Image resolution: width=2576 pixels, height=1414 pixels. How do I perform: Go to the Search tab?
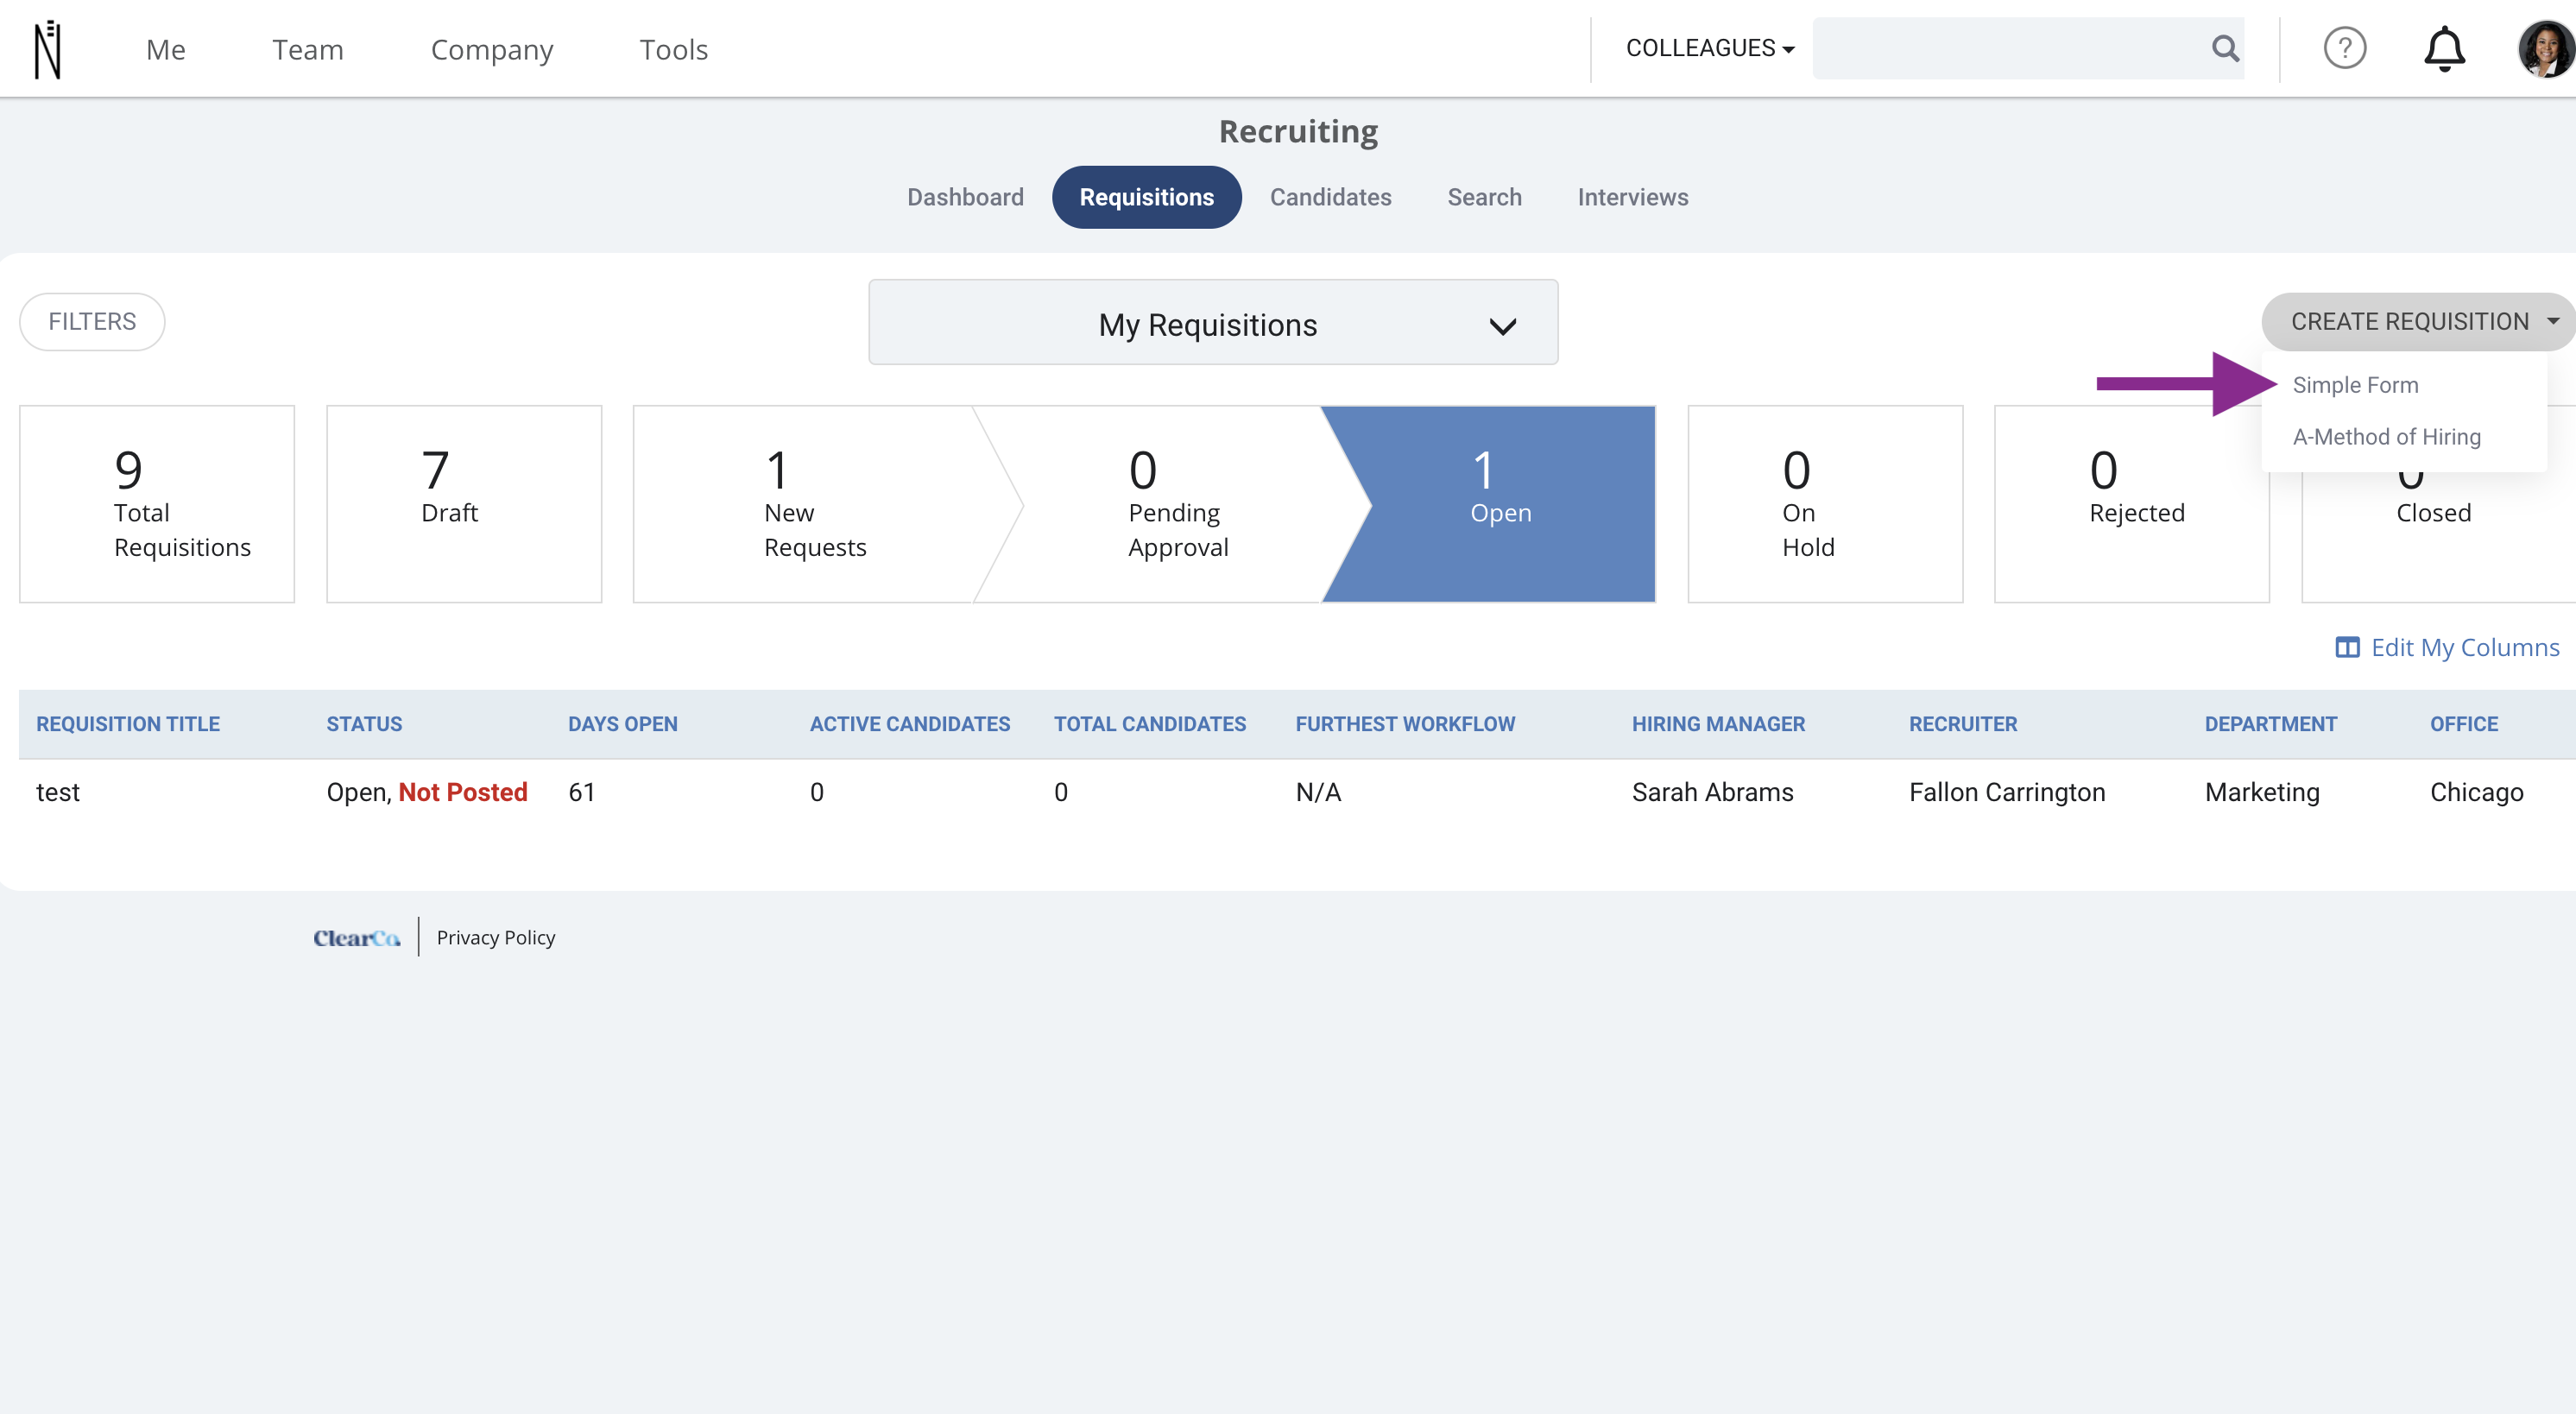(1484, 197)
